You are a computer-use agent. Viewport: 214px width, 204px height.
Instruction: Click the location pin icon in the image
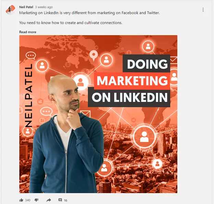pos(94,55)
